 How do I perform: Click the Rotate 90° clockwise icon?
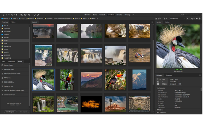tap(38, 15)
